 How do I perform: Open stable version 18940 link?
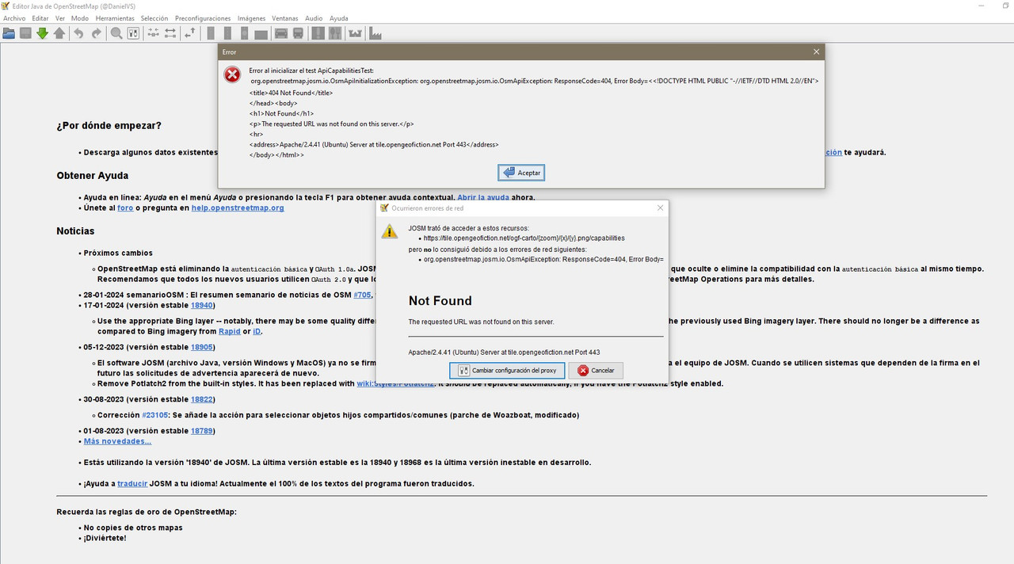coord(203,305)
